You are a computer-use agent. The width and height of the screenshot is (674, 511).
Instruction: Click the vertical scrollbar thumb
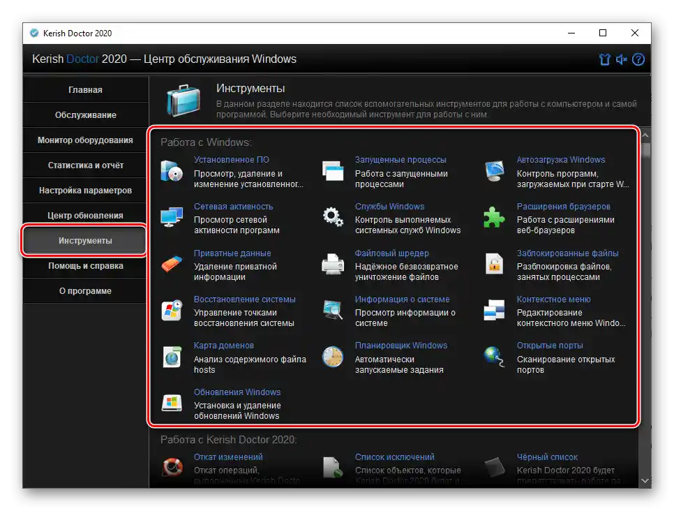point(645,151)
